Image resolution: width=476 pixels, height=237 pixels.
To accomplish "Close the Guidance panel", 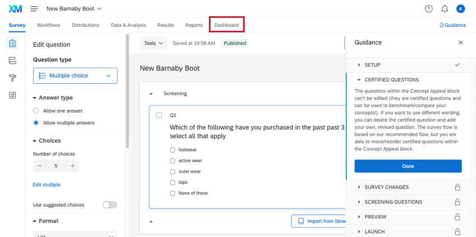I will tap(460, 42).
